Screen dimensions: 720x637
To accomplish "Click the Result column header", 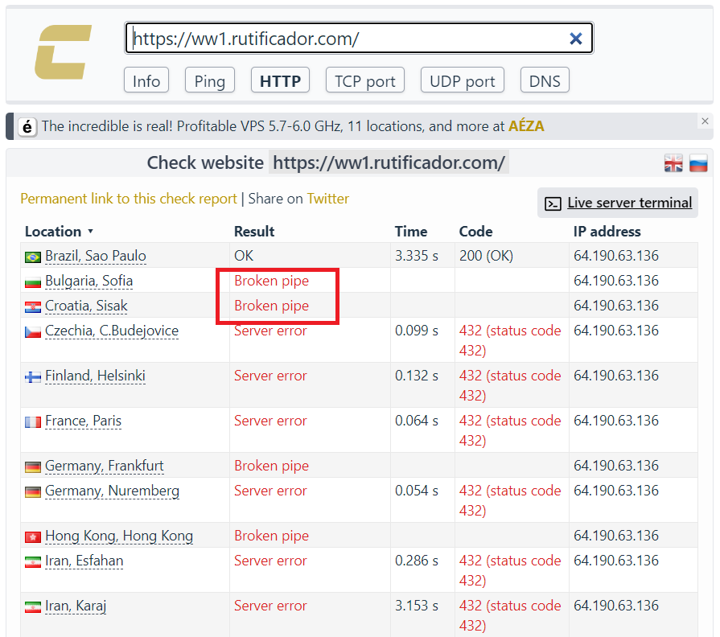I will [254, 232].
